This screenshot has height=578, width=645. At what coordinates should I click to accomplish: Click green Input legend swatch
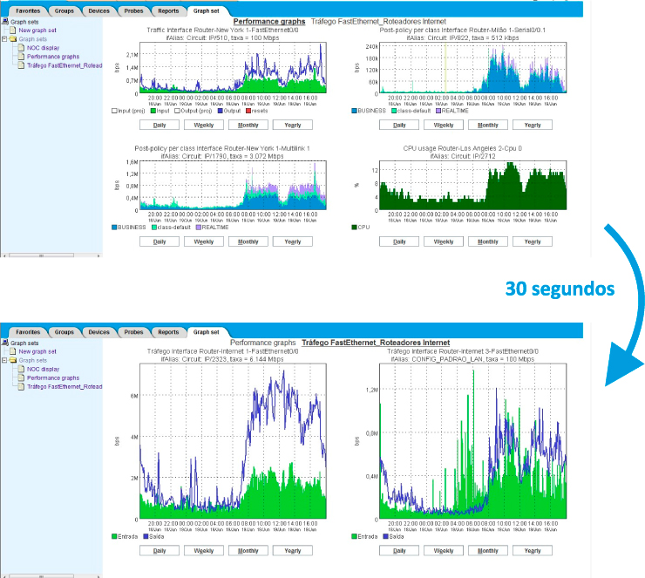[x=153, y=111]
